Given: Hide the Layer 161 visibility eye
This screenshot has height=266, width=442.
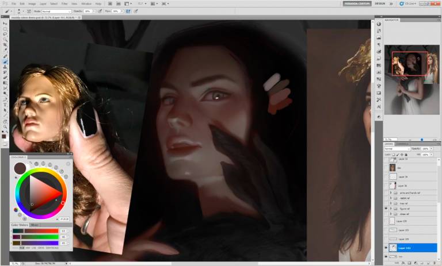Looking at the screenshot, I should click(x=386, y=248).
